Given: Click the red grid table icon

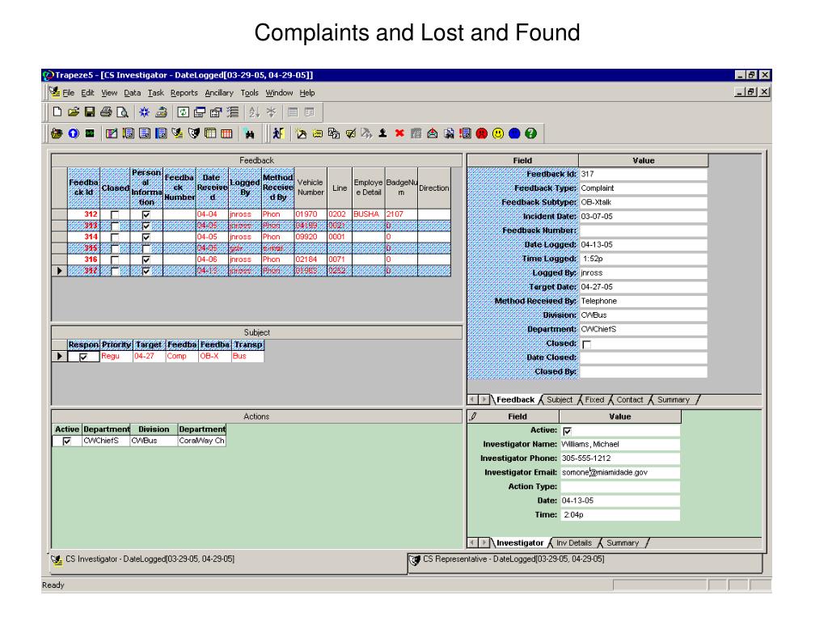Looking at the screenshot, I should pos(226,133).
